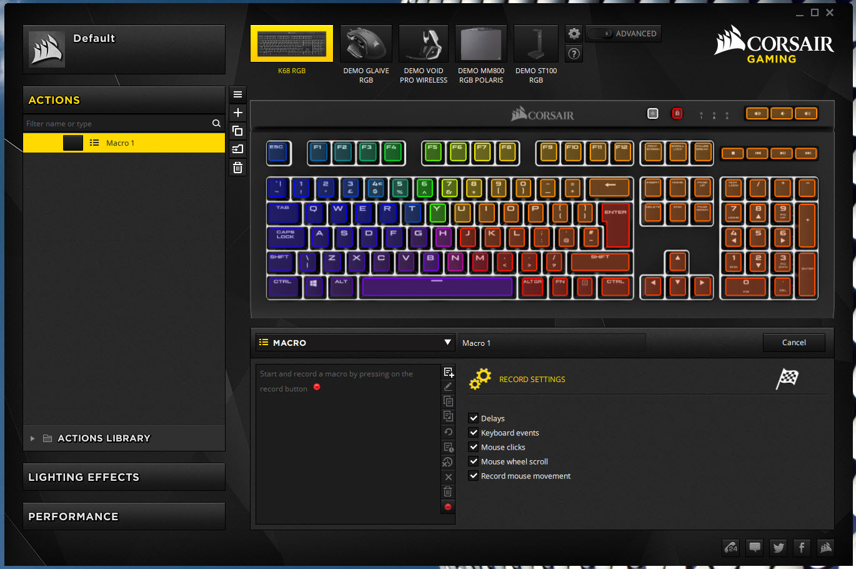Click the next track media key
This screenshot has width=856, height=569.
807,153
